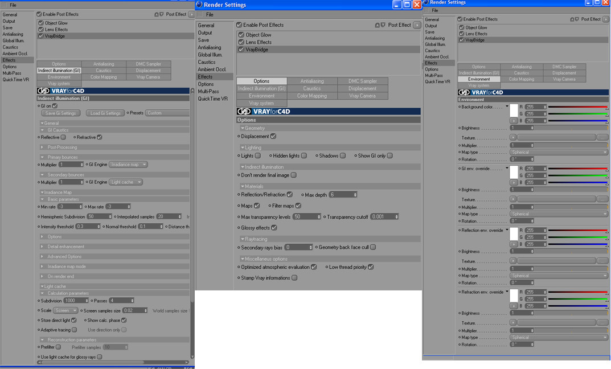
Task: Uncheck the Low thread priority checkbox
Action: click(x=371, y=267)
